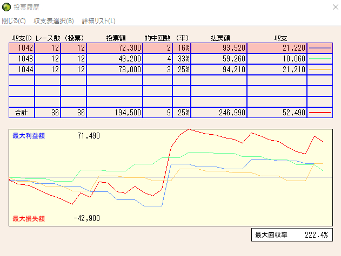Screen dimensions: 341x256
Task: Click total 投票額 194,500
Action: [x=115, y=113]
